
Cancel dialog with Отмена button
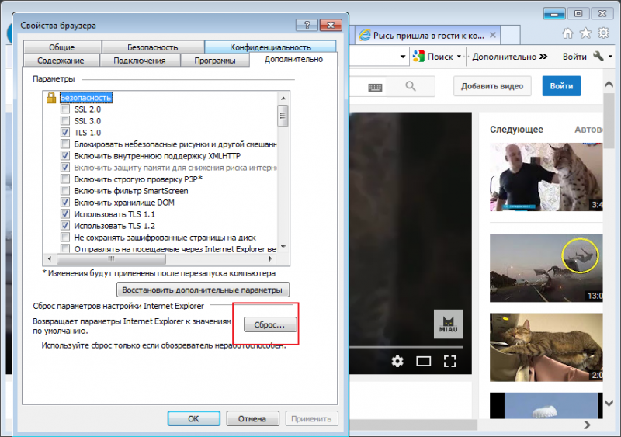click(x=252, y=418)
